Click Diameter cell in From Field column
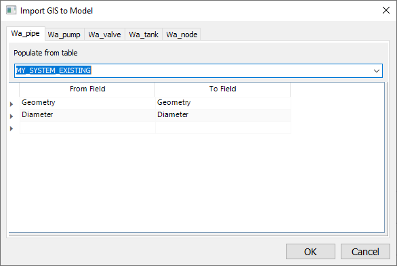Screen dimensions: 397x266 point(87,115)
